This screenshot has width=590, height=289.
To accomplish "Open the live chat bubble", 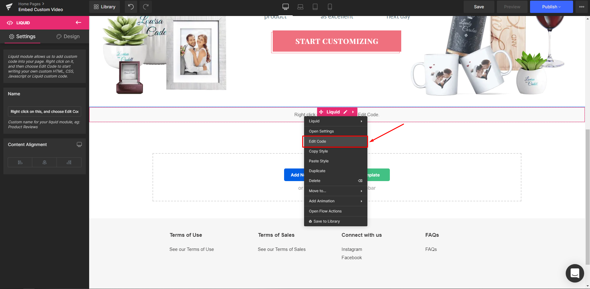I will coord(575,273).
